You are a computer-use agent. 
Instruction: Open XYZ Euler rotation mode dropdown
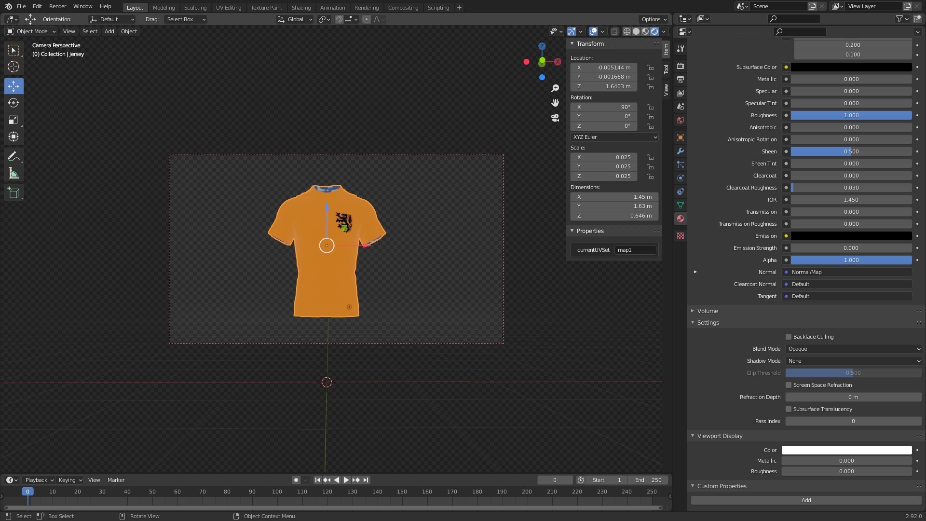[x=614, y=137]
